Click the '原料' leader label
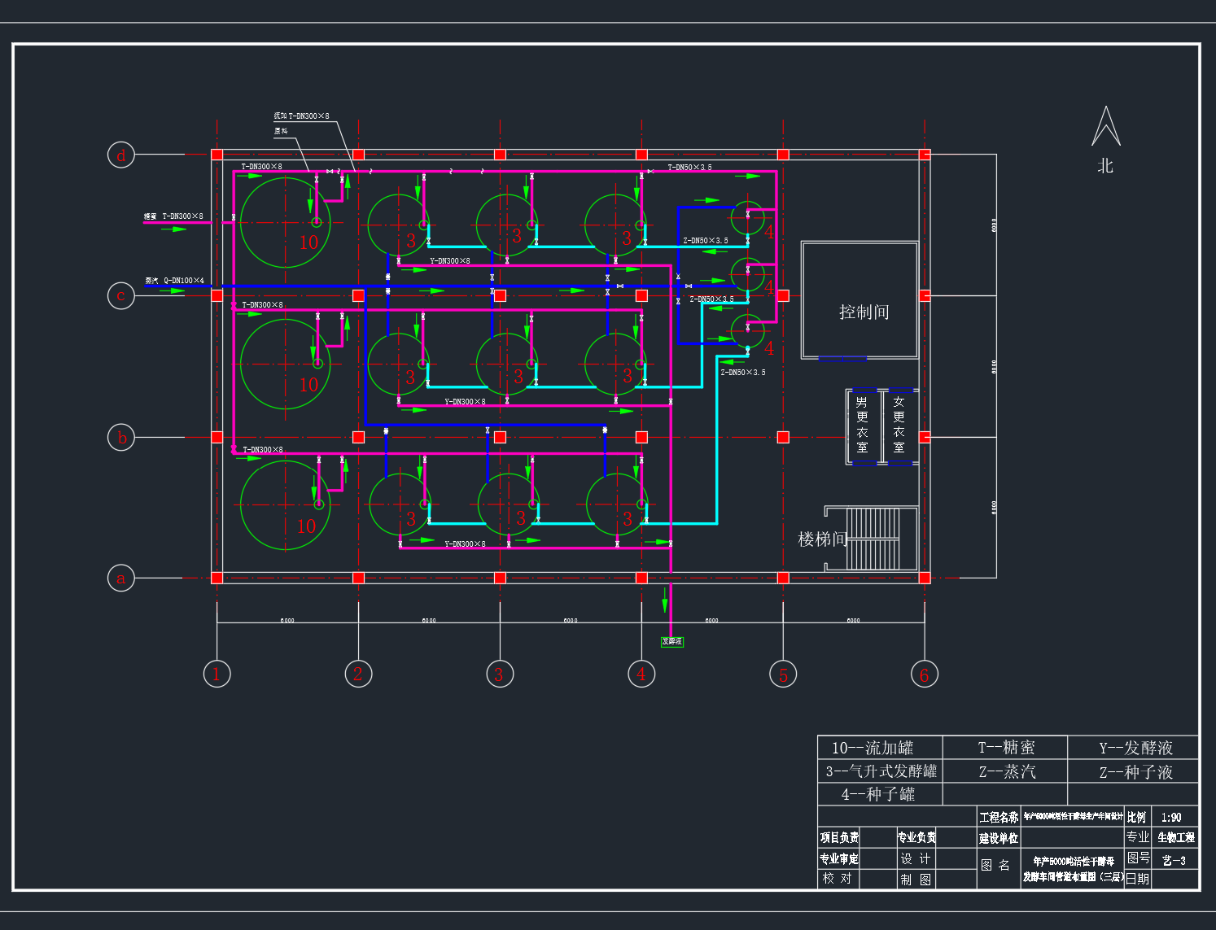1216x930 pixels. pos(281,131)
